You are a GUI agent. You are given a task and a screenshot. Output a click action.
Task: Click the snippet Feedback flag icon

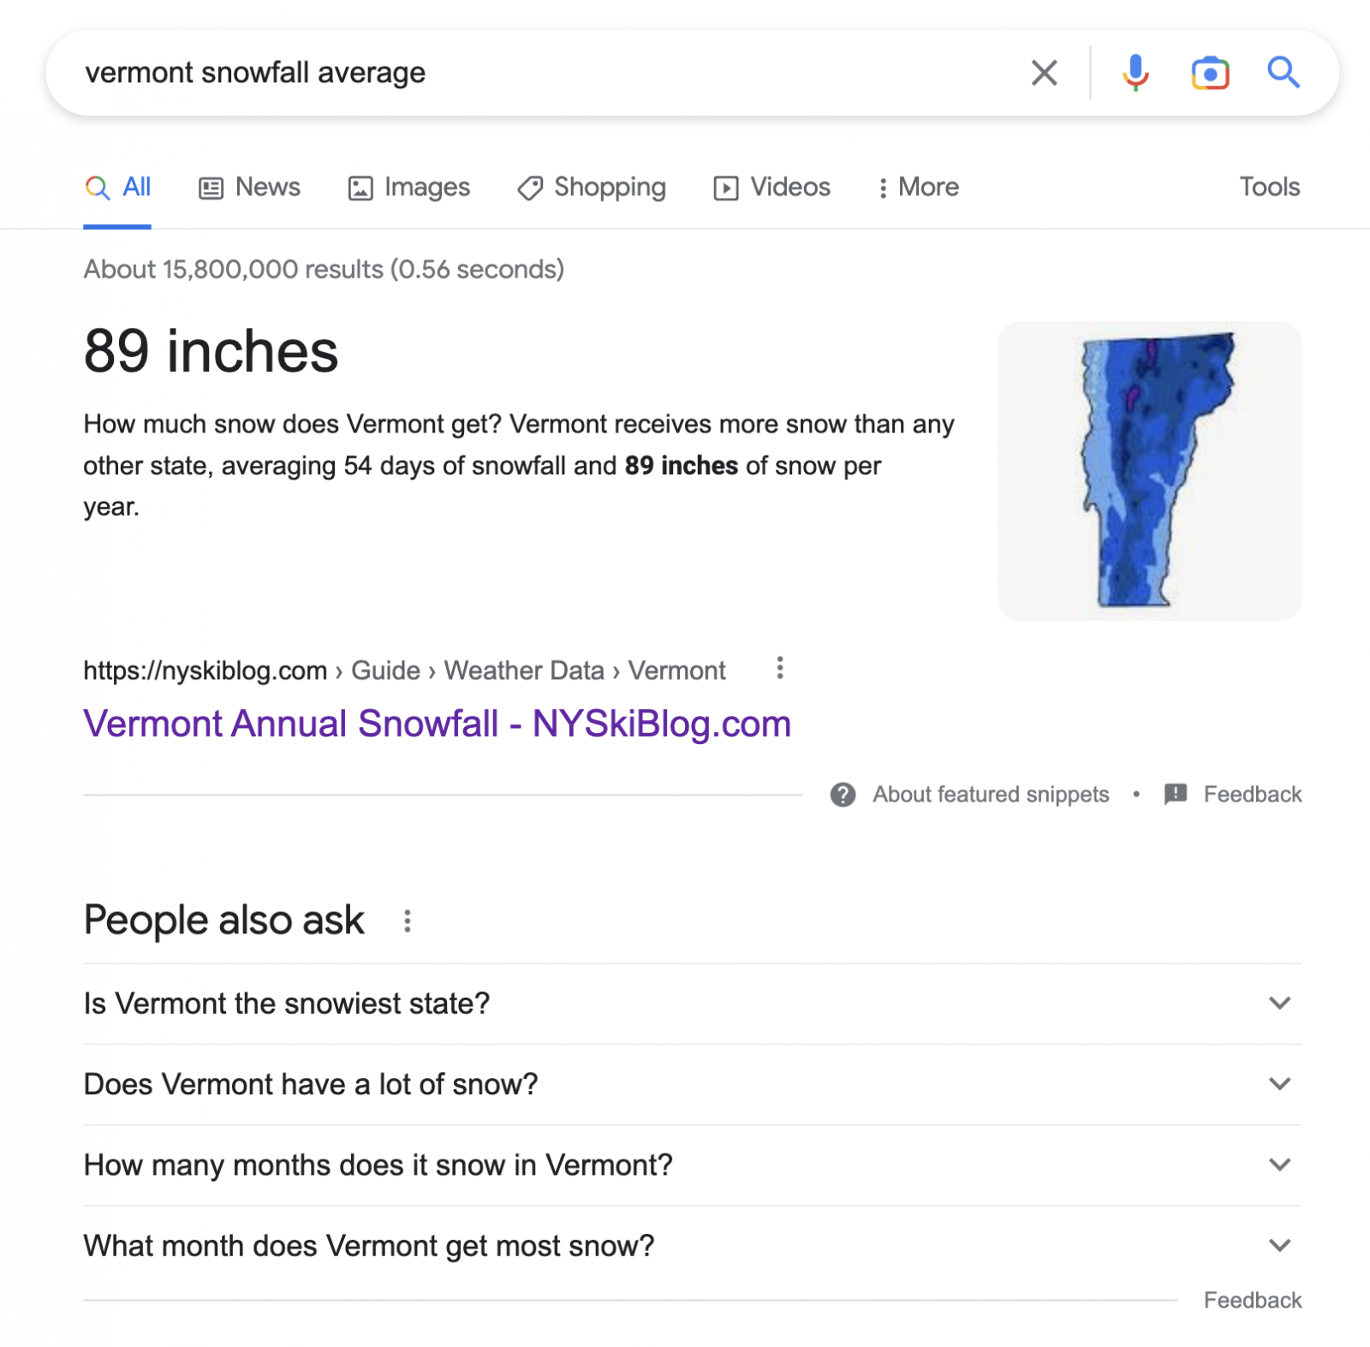pos(1176,794)
